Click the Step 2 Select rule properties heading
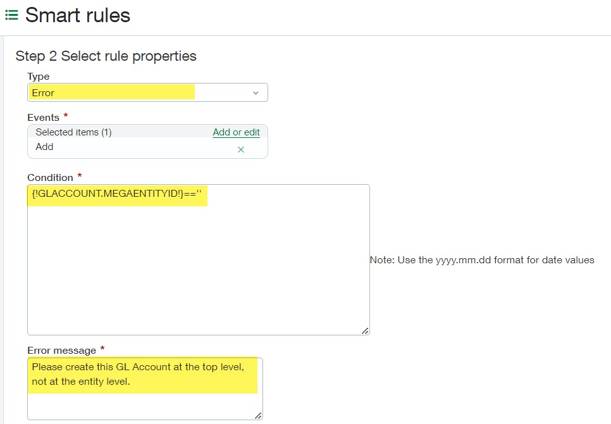611x424 pixels. [106, 56]
